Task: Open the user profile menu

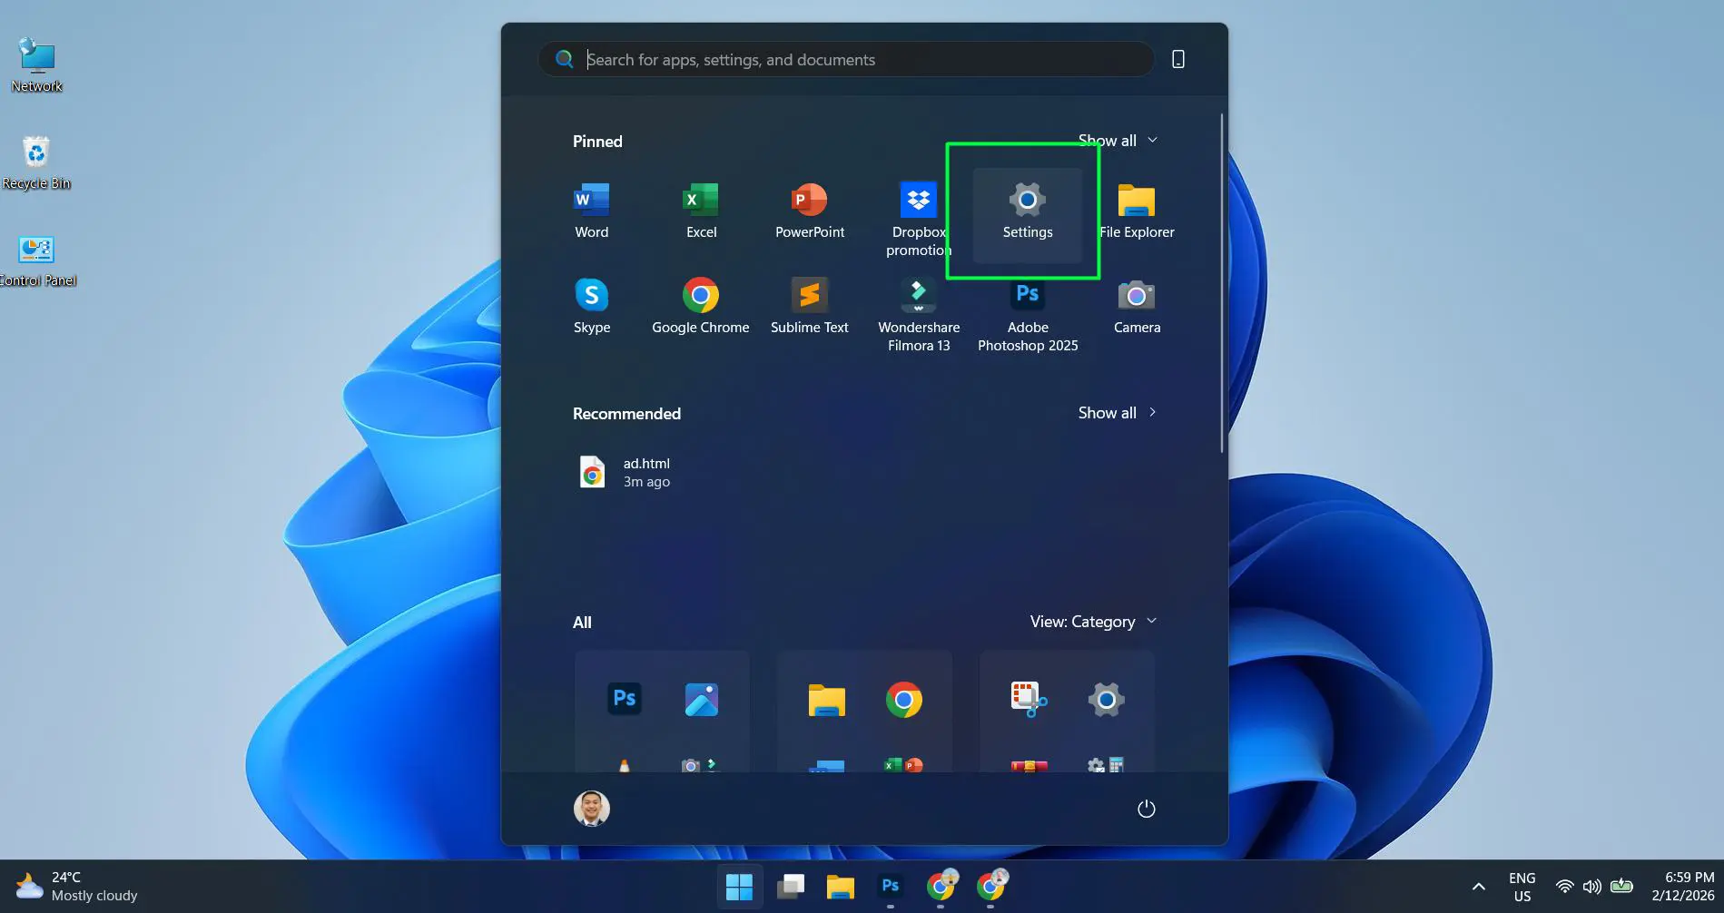Action: point(591,808)
